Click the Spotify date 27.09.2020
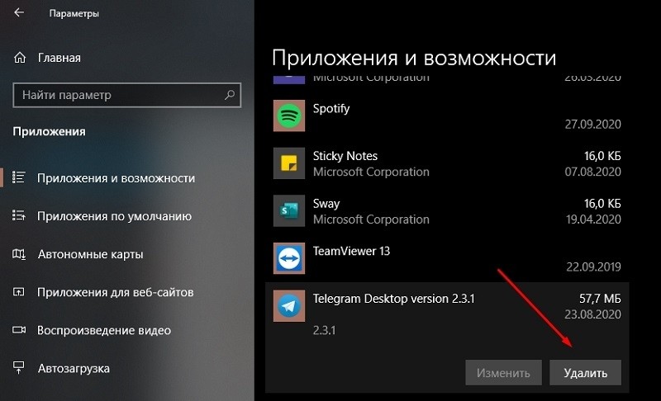The width and height of the screenshot is (661, 401). (592, 124)
